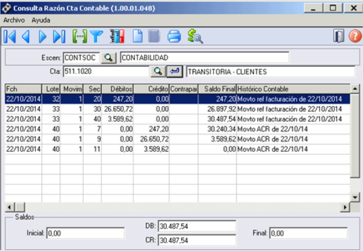Minimize the Consulta Razón window
The height and width of the screenshot is (251, 363).
[313, 8]
